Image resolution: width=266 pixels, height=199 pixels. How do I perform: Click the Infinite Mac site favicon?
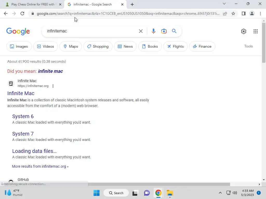[11, 83]
